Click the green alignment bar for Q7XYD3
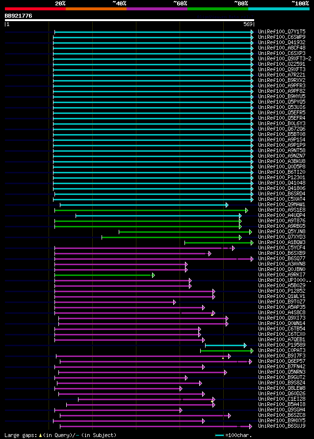 point(171,237)
